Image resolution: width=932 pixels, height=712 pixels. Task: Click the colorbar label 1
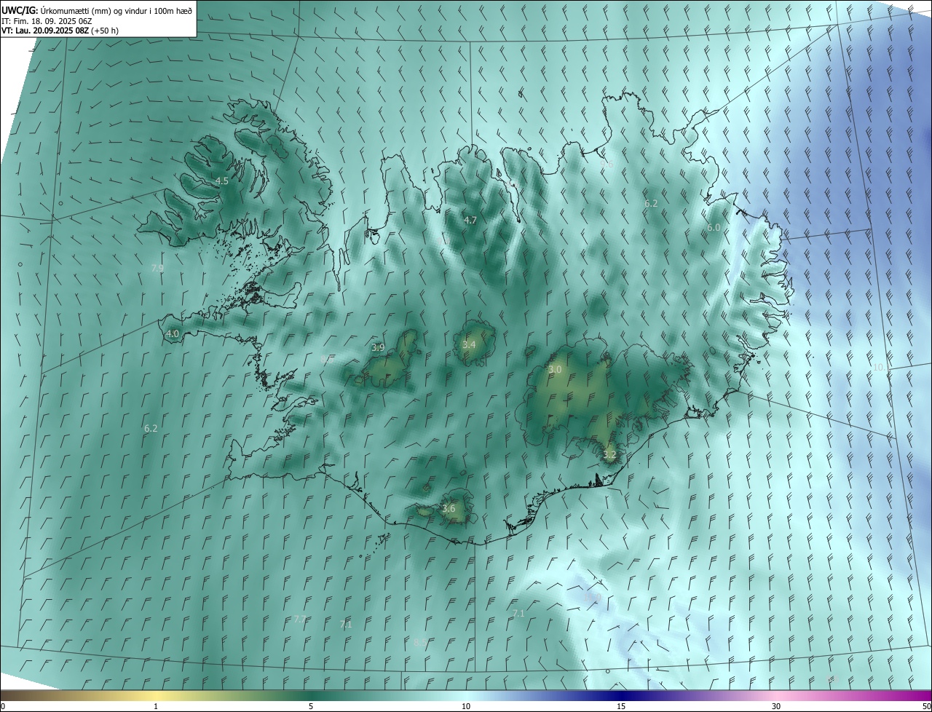(x=156, y=707)
